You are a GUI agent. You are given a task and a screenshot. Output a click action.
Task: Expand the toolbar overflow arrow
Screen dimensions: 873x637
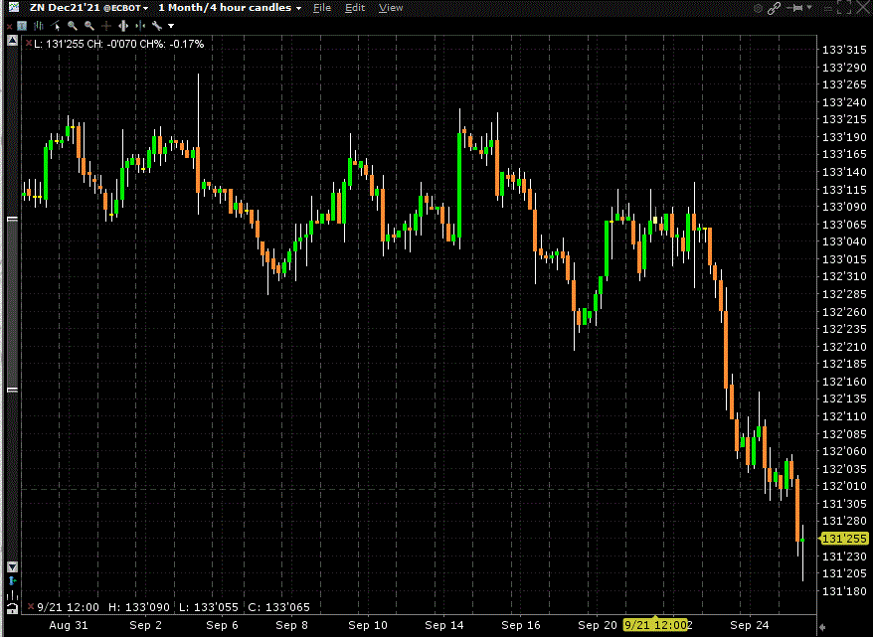[x=171, y=25]
